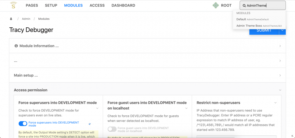Click small checkmark icon beside superusers toggle label

[x=90, y=124]
